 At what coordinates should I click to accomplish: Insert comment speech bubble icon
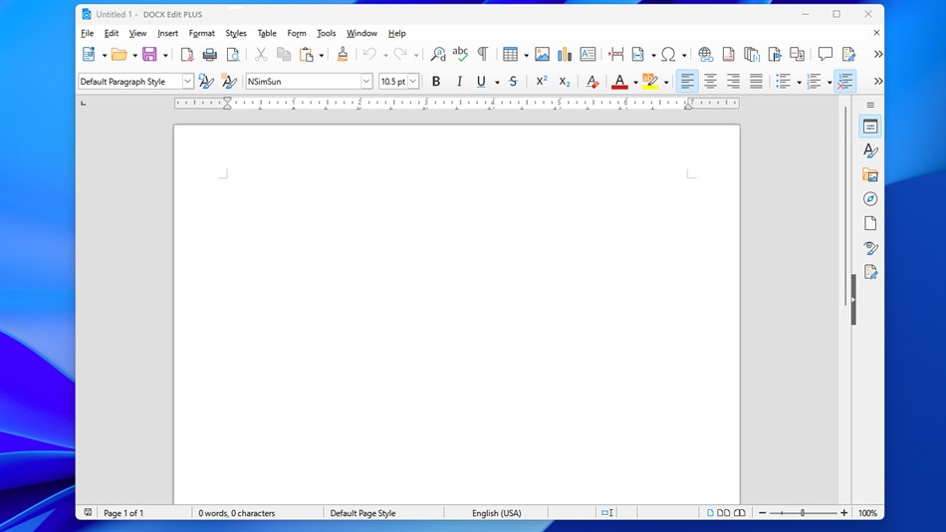tap(825, 55)
